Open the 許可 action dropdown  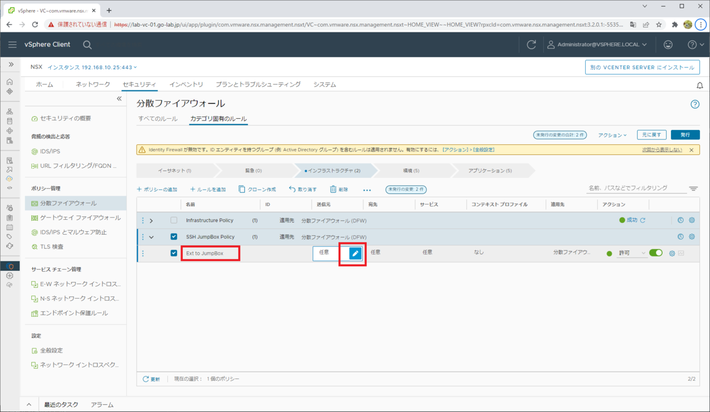pyautogui.click(x=632, y=254)
